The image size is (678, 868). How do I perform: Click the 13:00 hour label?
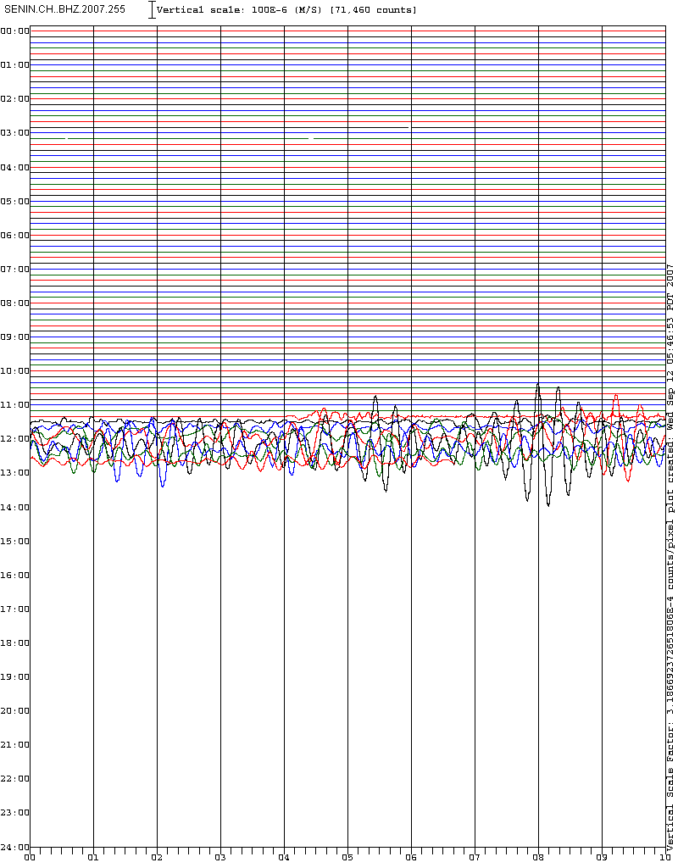coord(14,473)
